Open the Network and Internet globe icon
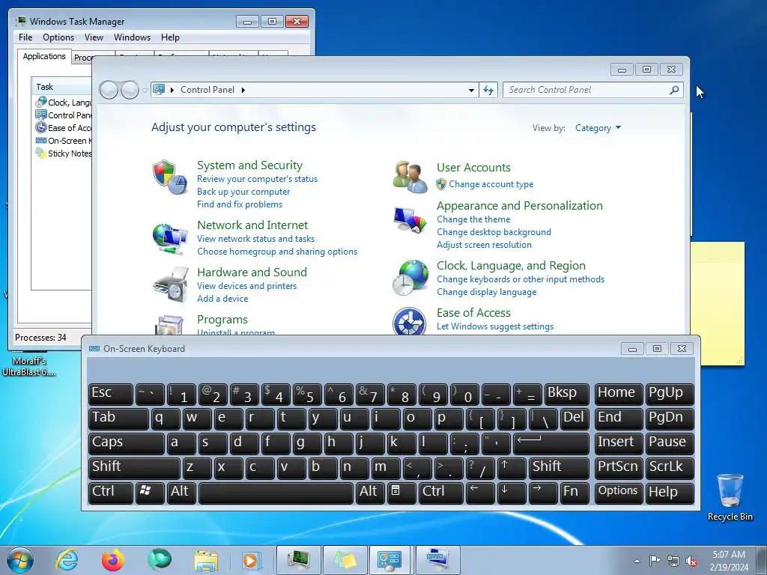Viewport: 767px width, 575px height. (x=170, y=238)
